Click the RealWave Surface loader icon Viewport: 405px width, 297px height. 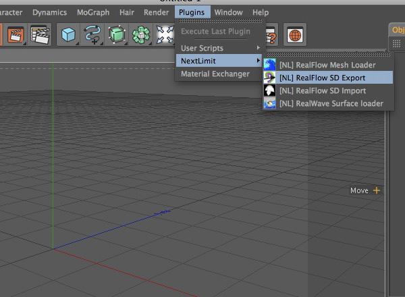pyautogui.click(x=269, y=103)
